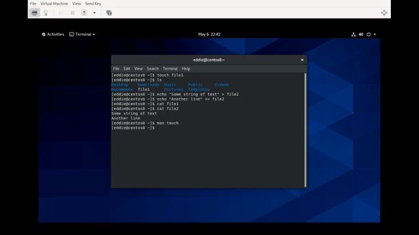
Task: Click 'Public' in the ls output
Action: pos(195,85)
